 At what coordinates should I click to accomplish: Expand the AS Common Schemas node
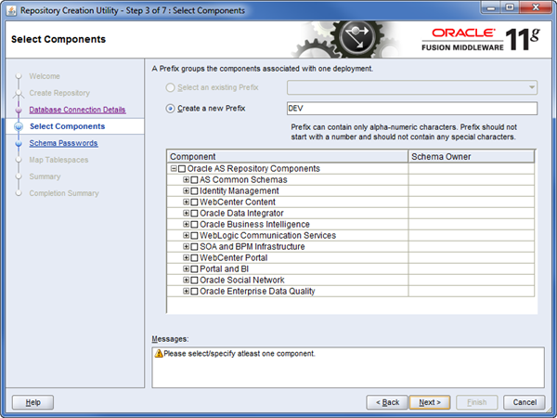pyautogui.click(x=186, y=179)
